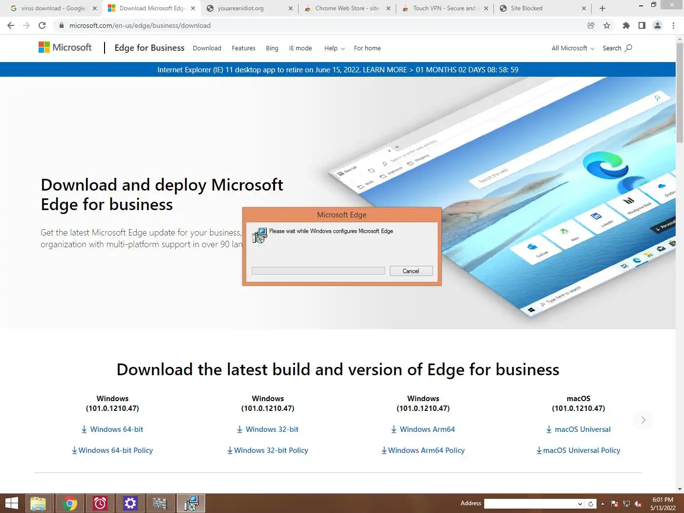Screen dimensions: 684x513
Task: Open a new browser tab
Action: point(602,8)
